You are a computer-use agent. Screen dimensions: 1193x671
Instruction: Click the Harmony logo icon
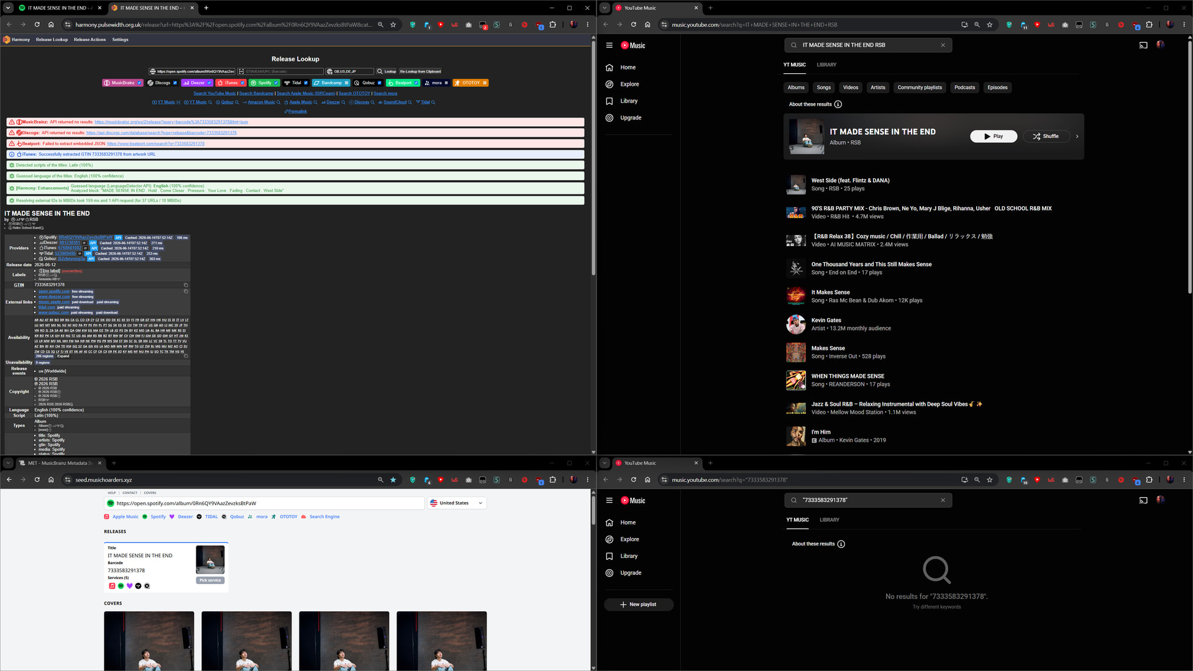coord(7,40)
